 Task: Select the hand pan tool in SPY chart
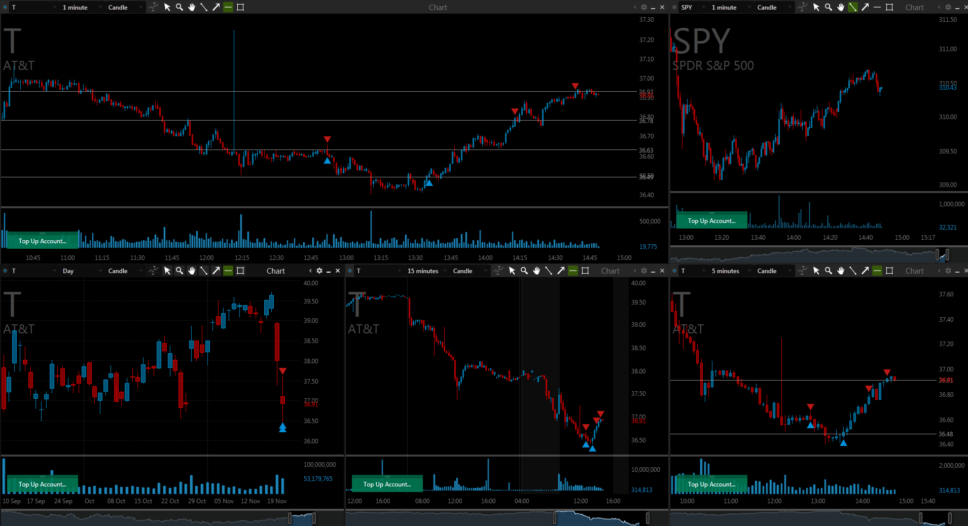(841, 7)
